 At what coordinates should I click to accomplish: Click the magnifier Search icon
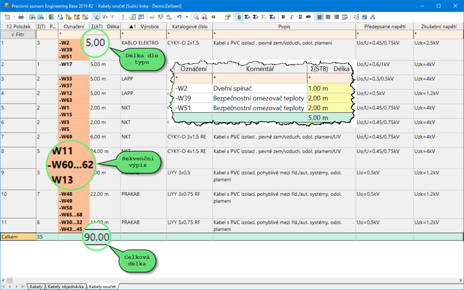196,17
